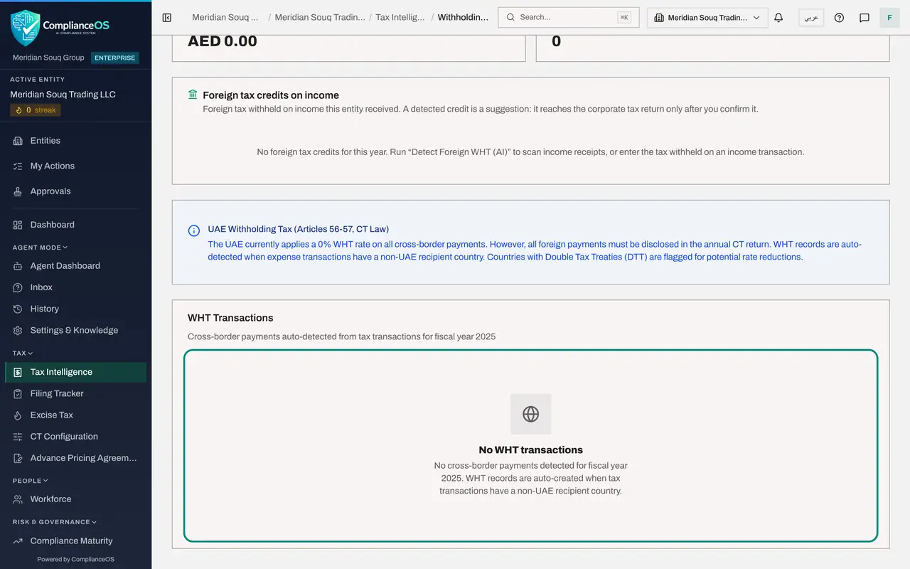910x569 pixels.
Task: Open Tax Intelligence in the sidebar
Action: point(75,372)
